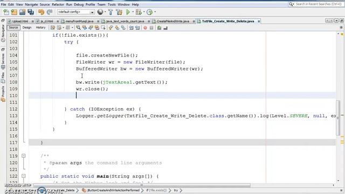Collapse the main method fold at line 122
The height and width of the screenshot is (194, 345).
[24, 176]
